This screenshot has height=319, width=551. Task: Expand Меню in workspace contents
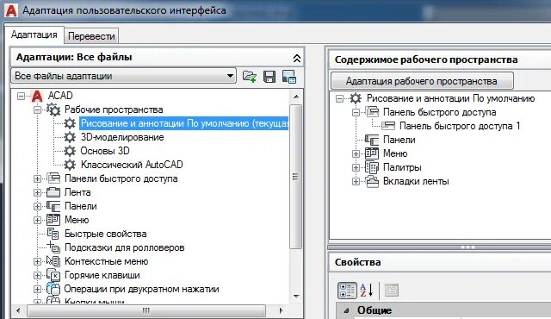pyautogui.click(x=356, y=153)
